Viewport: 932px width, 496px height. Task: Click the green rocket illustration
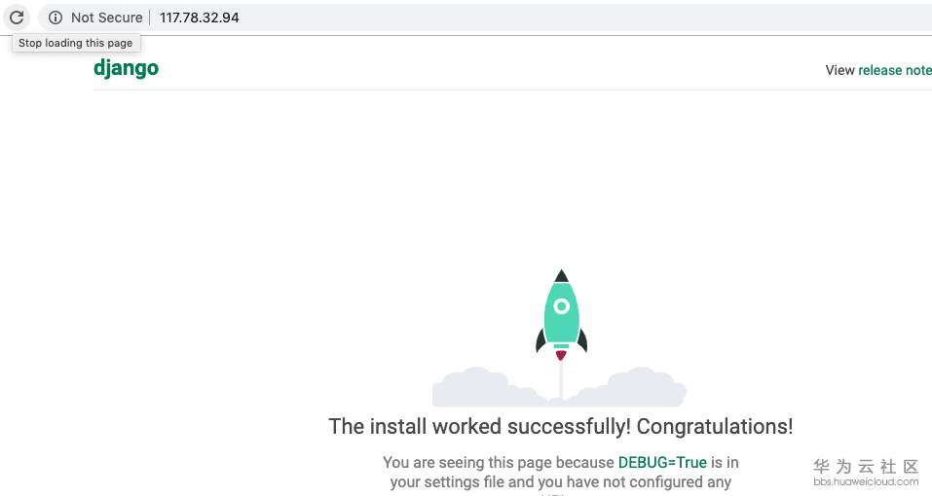[x=561, y=315]
